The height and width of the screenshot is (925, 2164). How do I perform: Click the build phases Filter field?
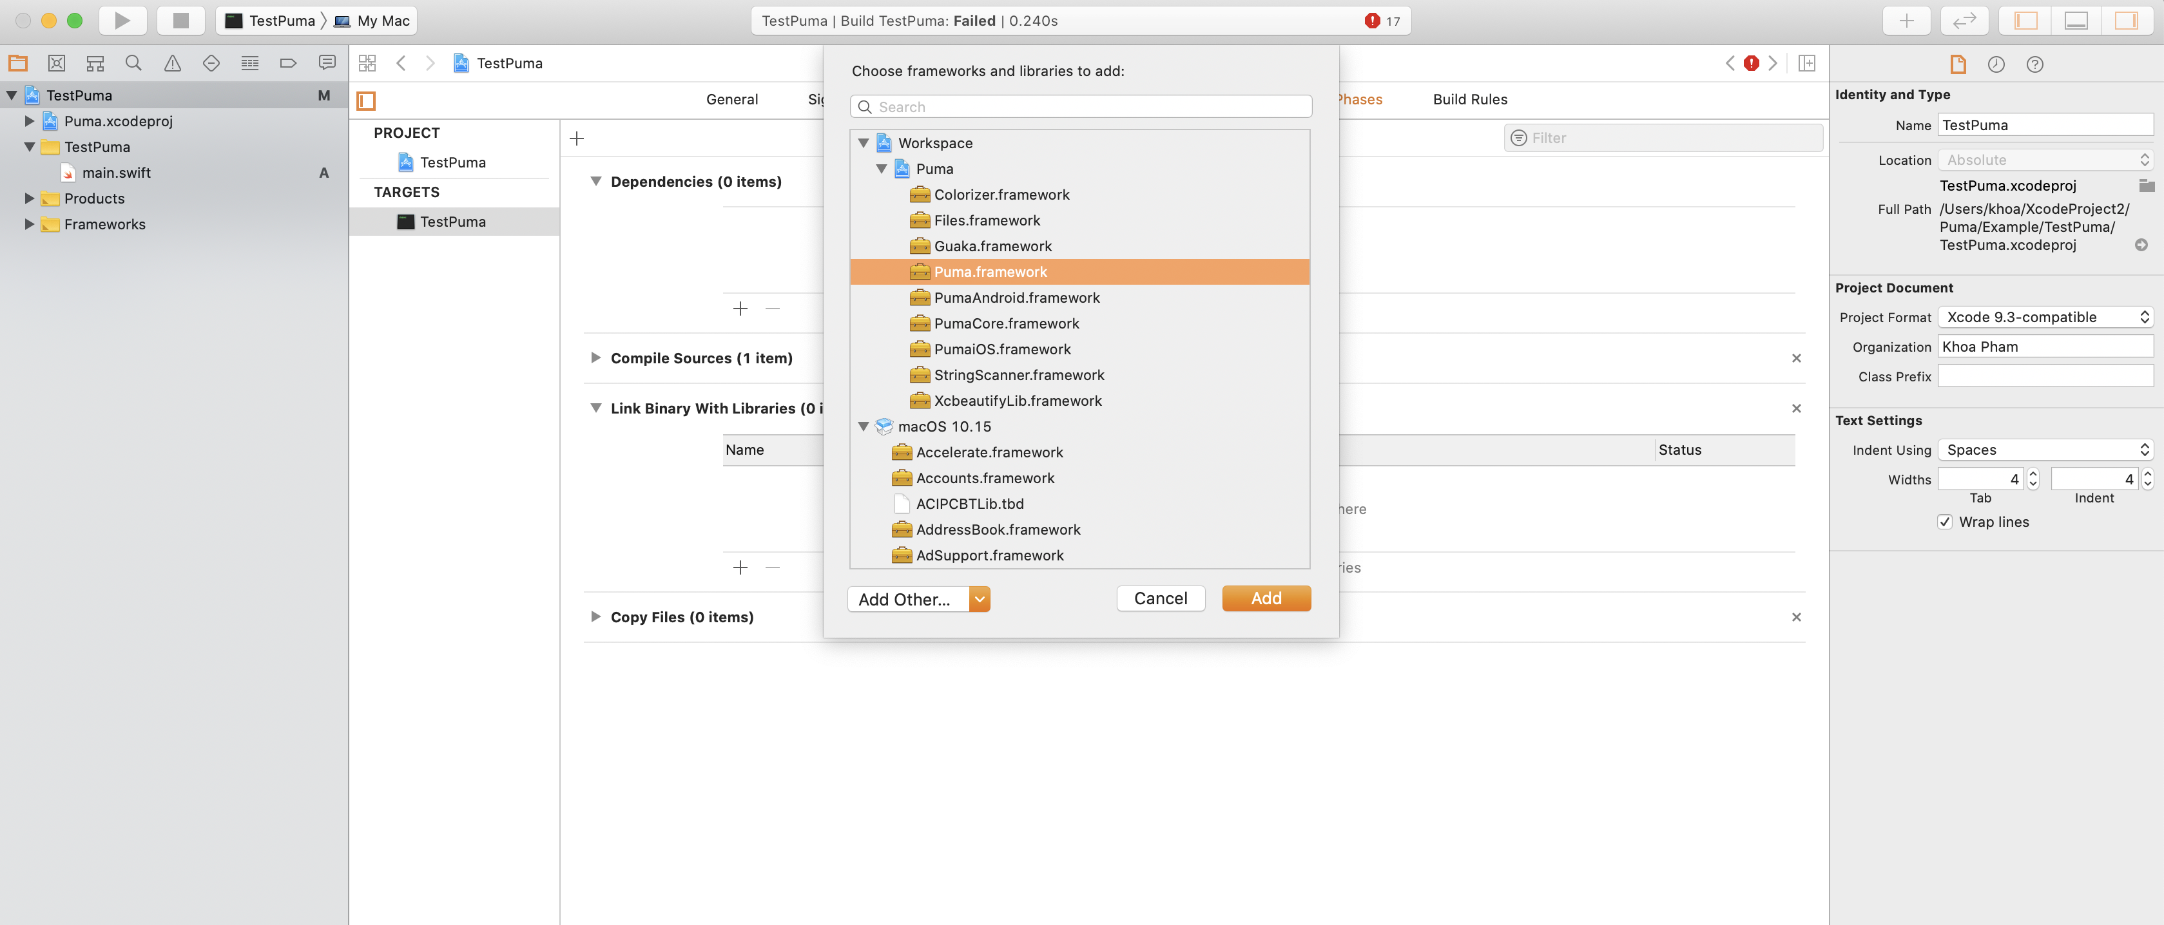tap(1663, 138)
